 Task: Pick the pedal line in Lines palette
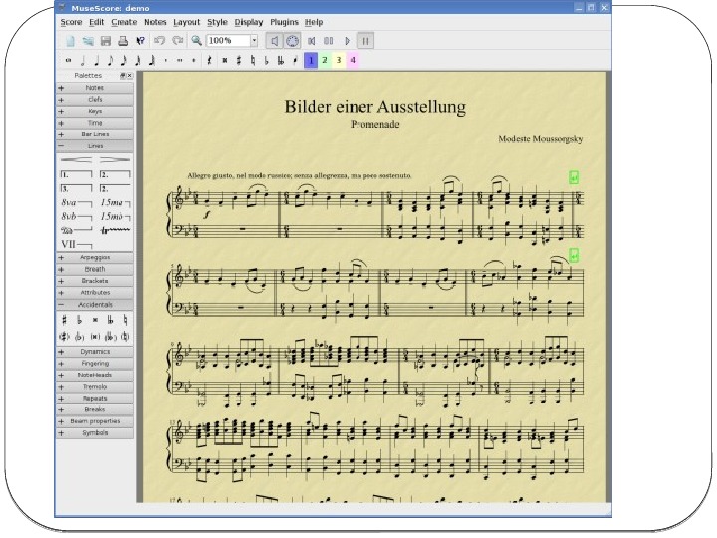tap(76, 230)
